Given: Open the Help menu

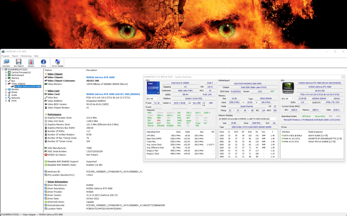Looking at the screenshot, I should 36,56.
